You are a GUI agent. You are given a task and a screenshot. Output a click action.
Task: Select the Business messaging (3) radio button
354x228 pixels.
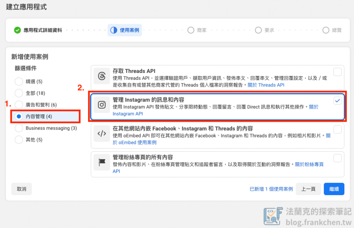[x=19, y=128]
